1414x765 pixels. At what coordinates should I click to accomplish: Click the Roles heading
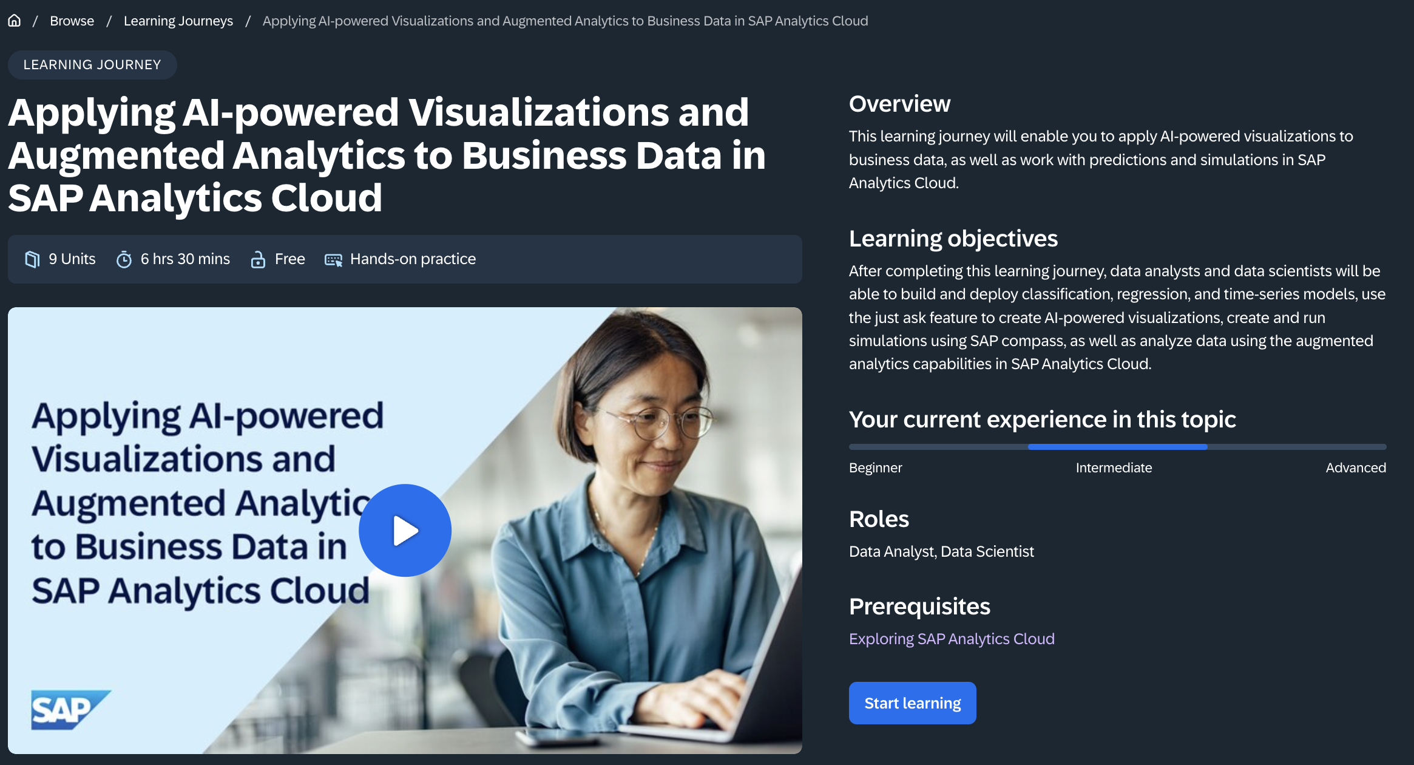(879, 519)
